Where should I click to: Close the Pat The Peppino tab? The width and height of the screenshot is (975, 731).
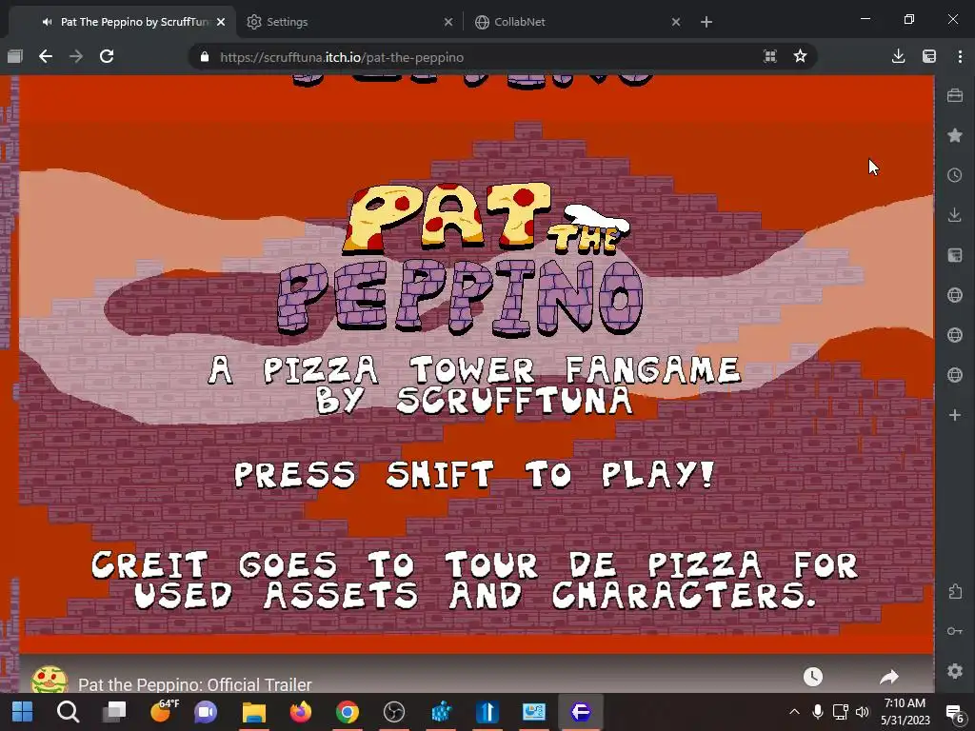pos(221,22)
